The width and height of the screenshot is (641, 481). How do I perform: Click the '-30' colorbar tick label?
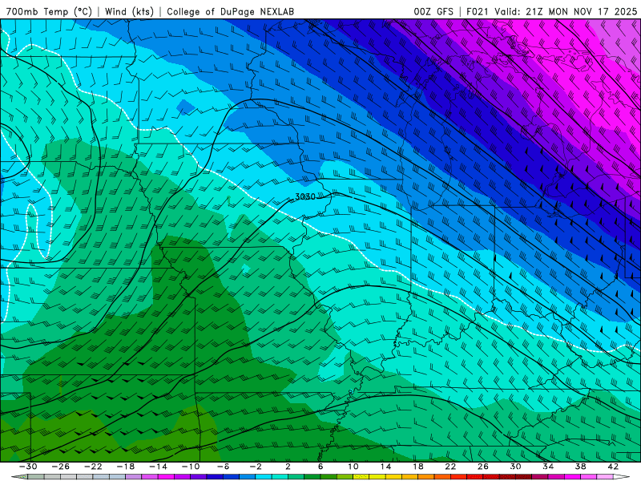pos(28,467)
